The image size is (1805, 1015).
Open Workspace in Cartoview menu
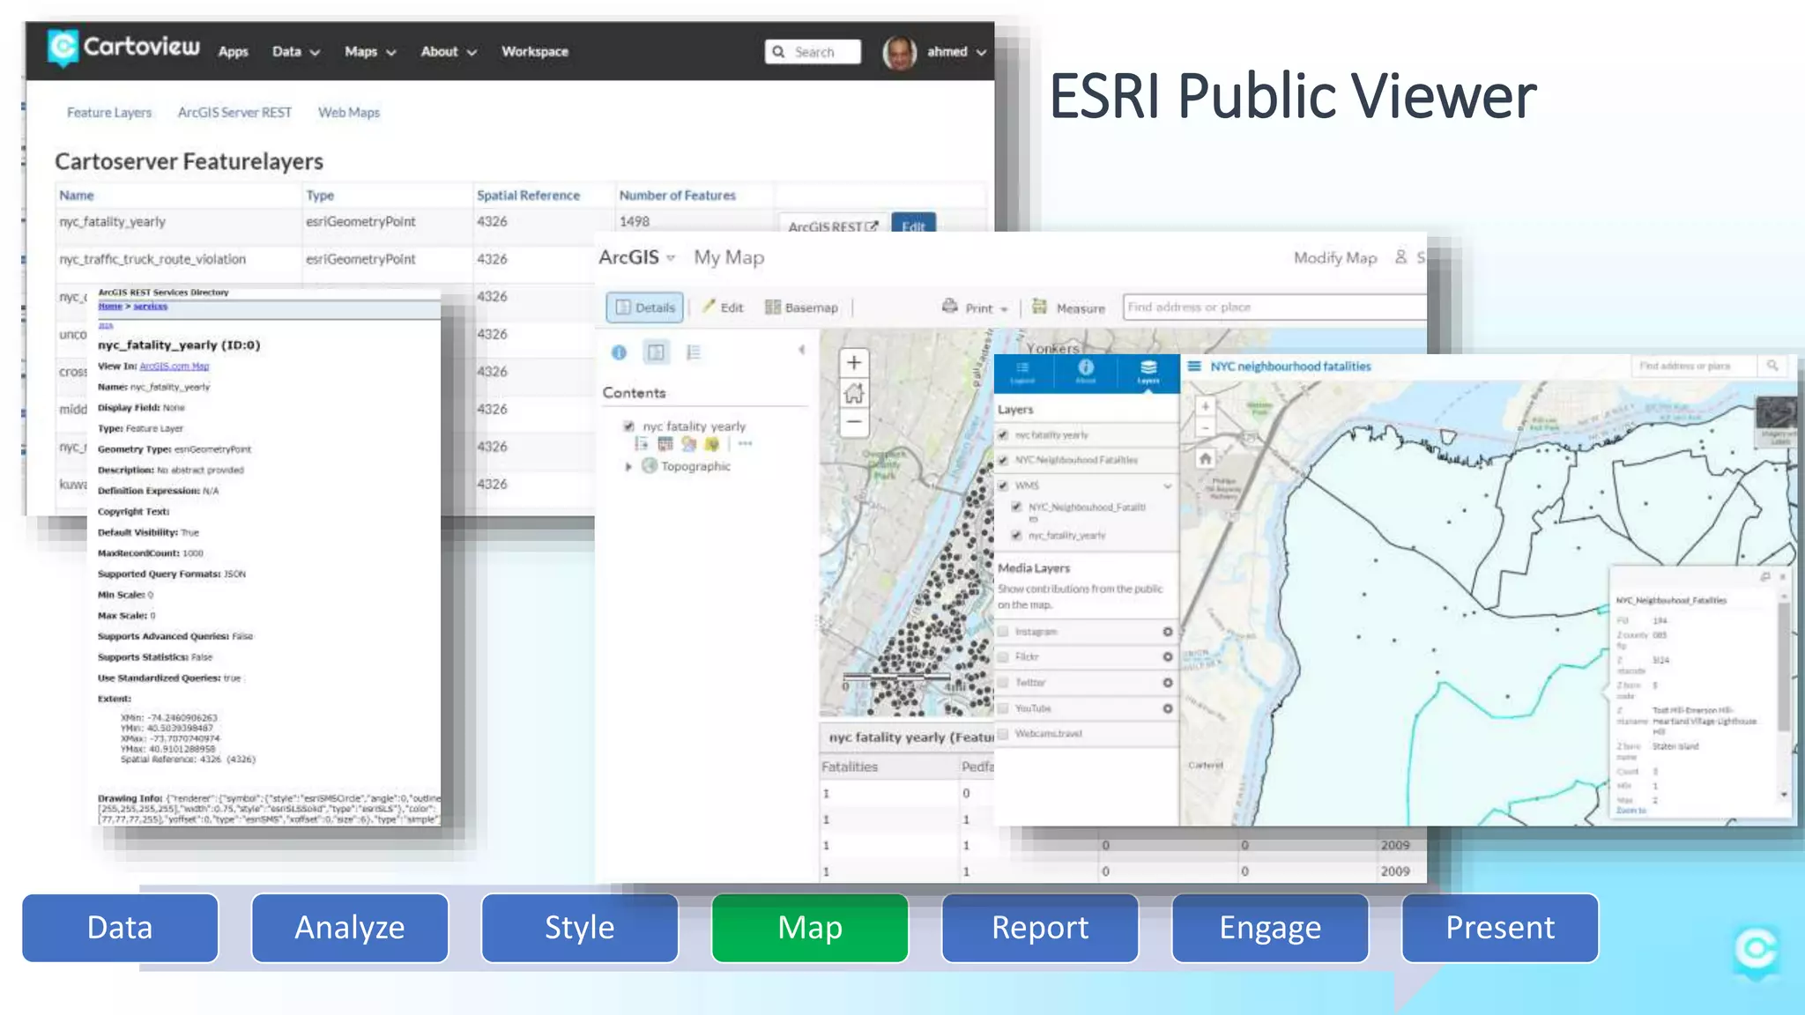click(535, 52)
